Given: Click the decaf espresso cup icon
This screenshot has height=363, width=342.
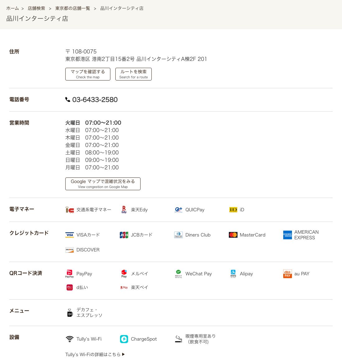Looking at the screenshot, I should click(x=70, y=313).
